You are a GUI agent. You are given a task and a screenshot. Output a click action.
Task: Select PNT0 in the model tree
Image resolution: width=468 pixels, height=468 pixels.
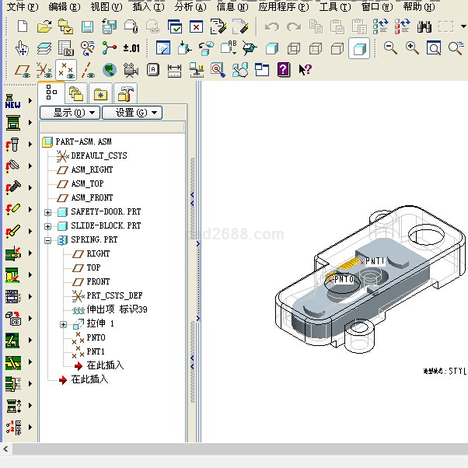coord(95,337)
